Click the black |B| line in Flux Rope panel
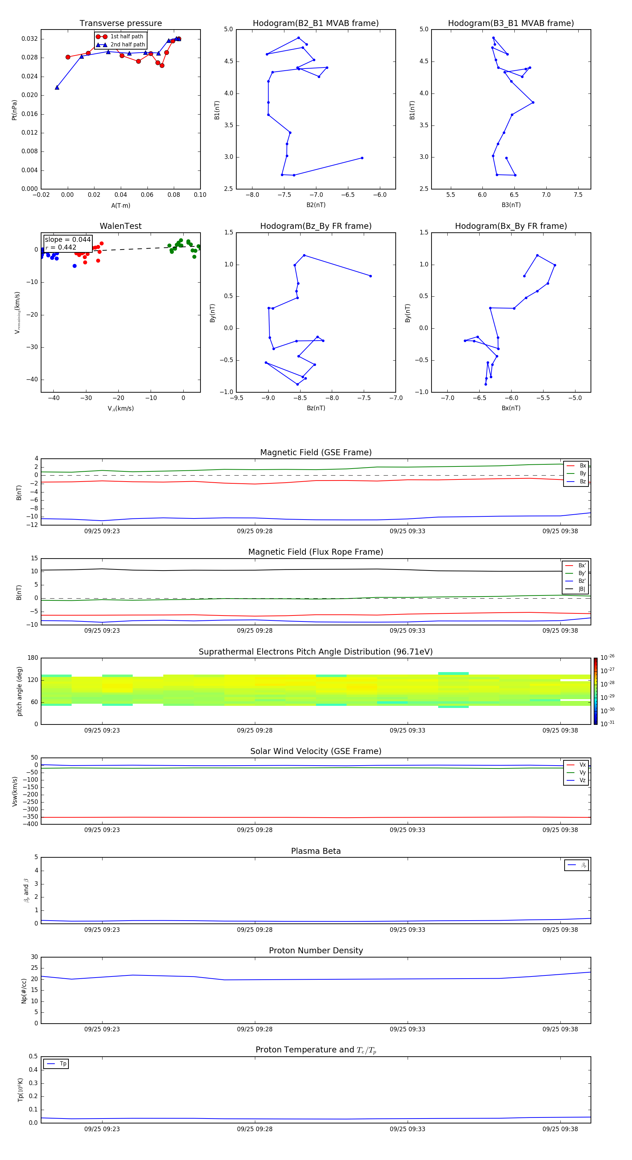The image size is (632, 1160). [316, 570]
